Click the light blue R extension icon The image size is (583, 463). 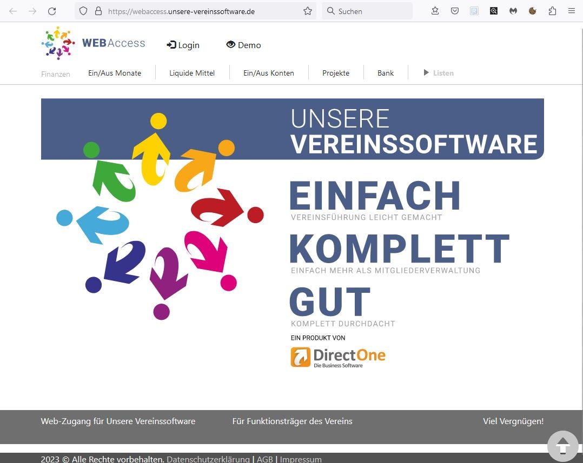pos(474,11)
